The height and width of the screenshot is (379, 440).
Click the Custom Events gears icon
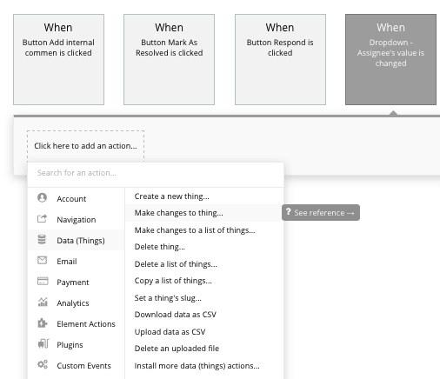tap(43, 364)
